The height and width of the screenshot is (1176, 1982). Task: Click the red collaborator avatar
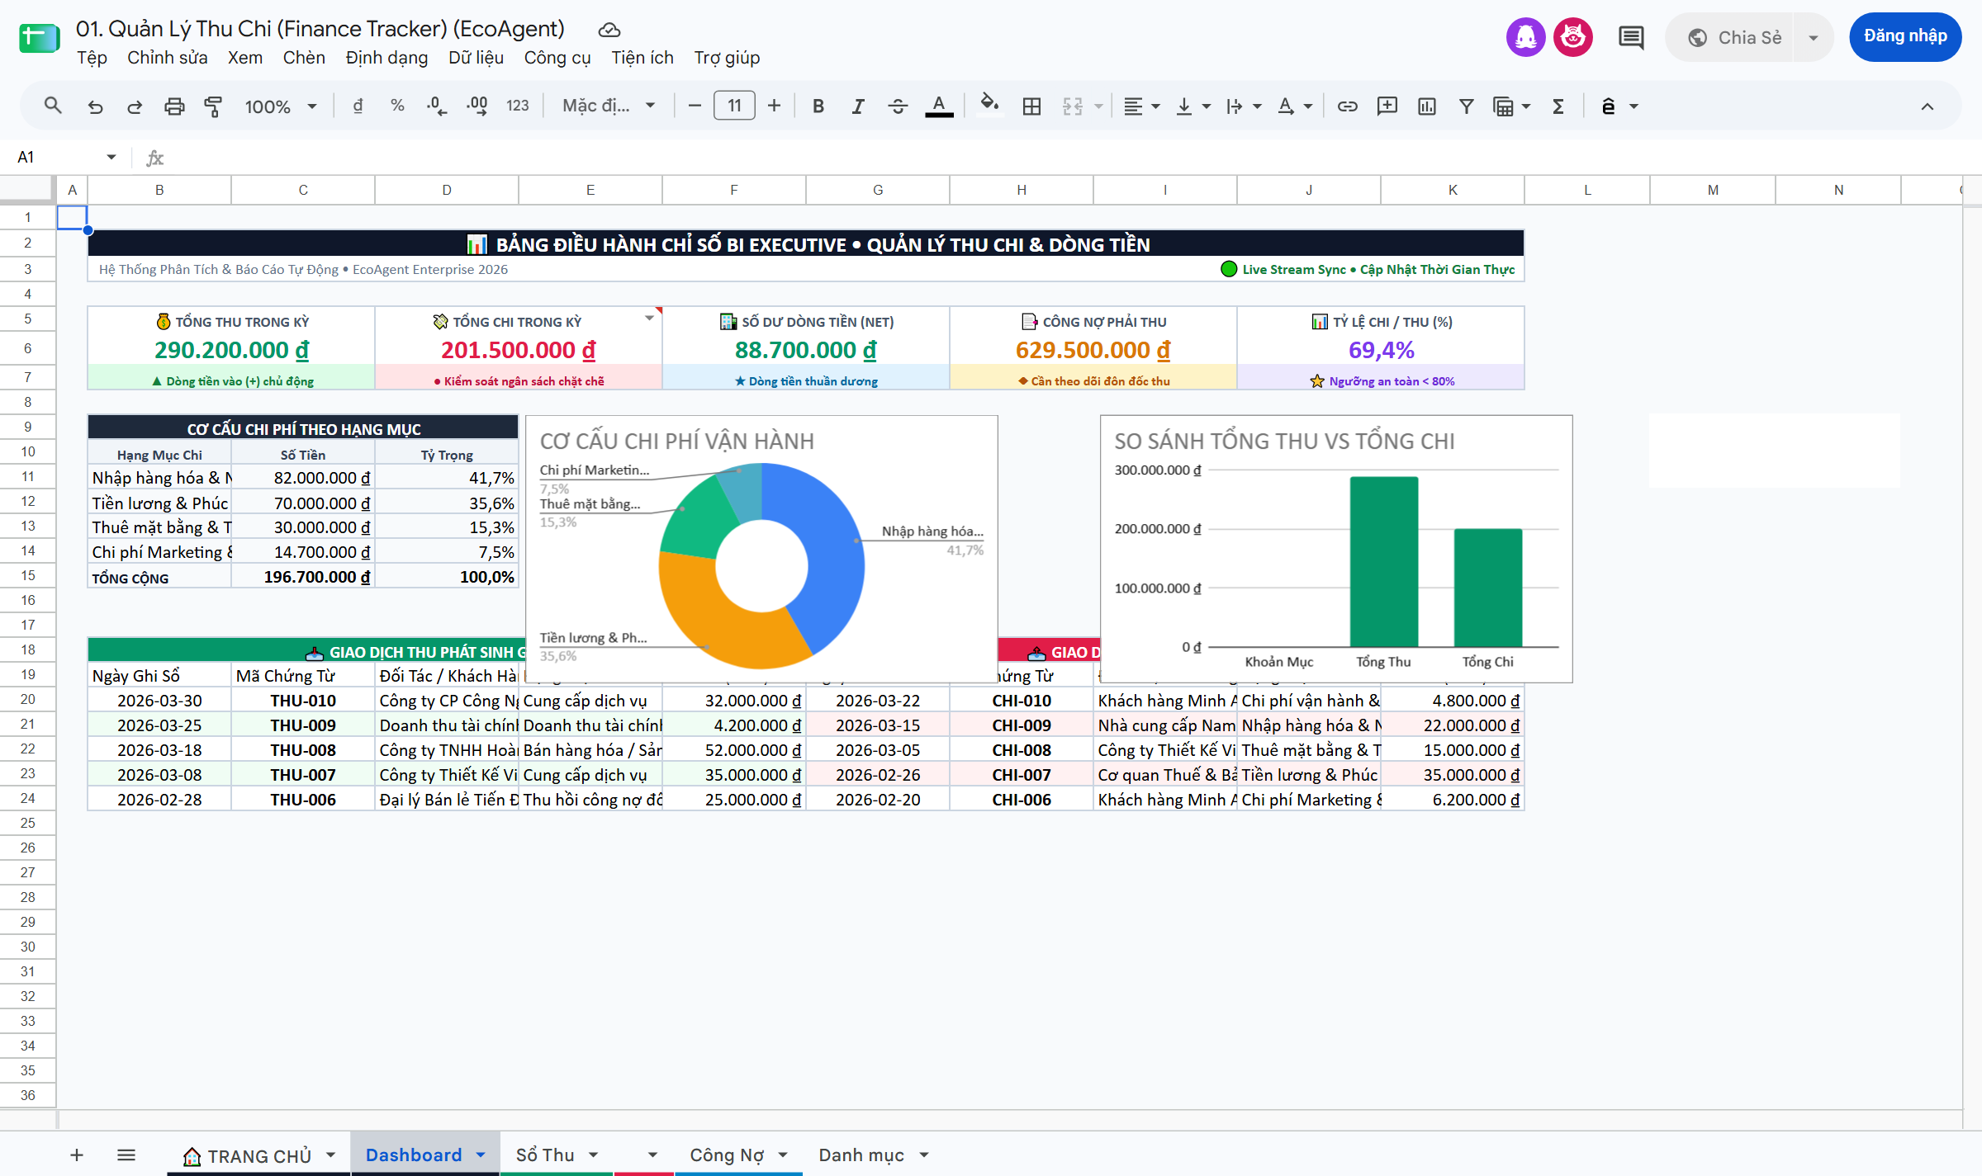tap(1572, 37)
